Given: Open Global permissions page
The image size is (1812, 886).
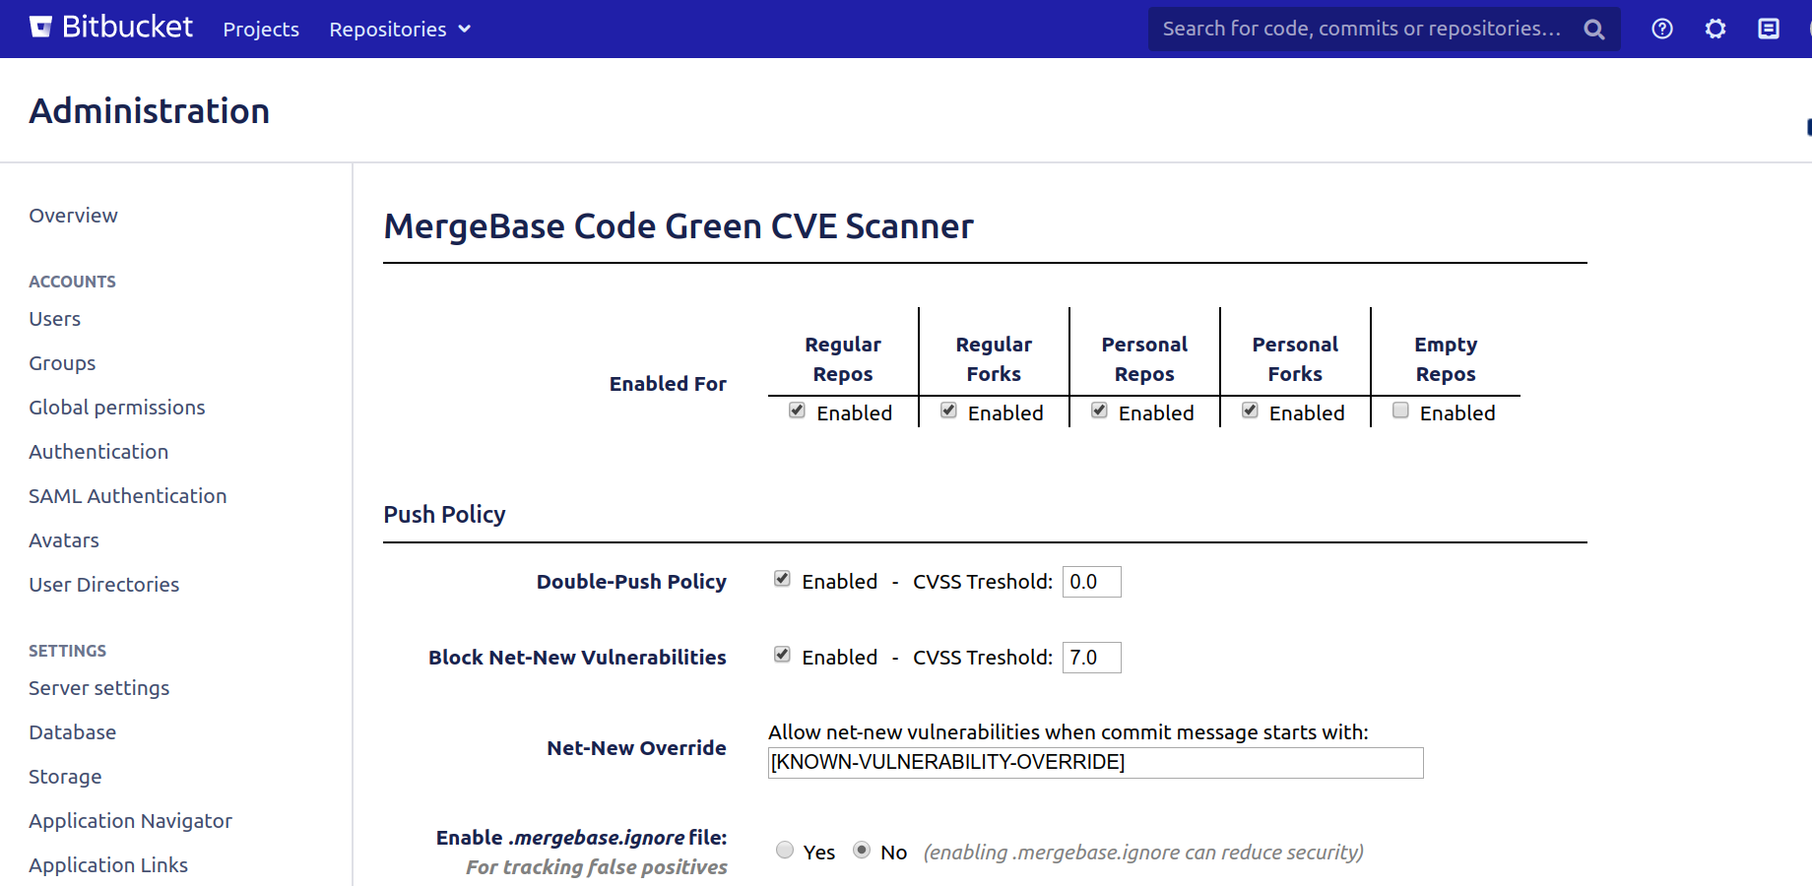Looking at the screenshot, I should (117, 408).
